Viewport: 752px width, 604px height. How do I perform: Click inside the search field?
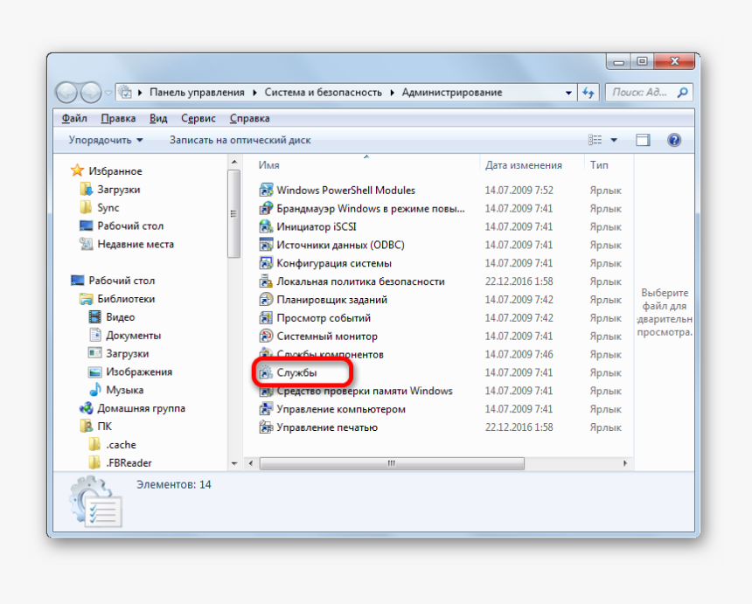[643, 92]
